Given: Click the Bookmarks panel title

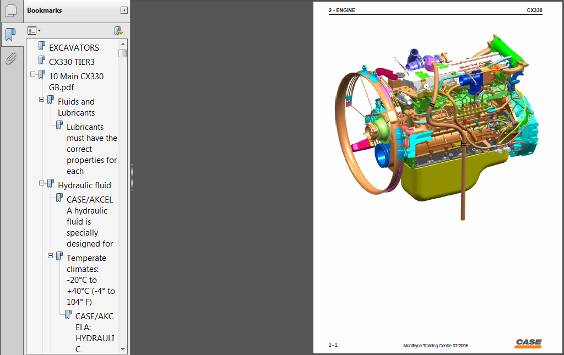Looking at the screenshot, I should (44, 10).
